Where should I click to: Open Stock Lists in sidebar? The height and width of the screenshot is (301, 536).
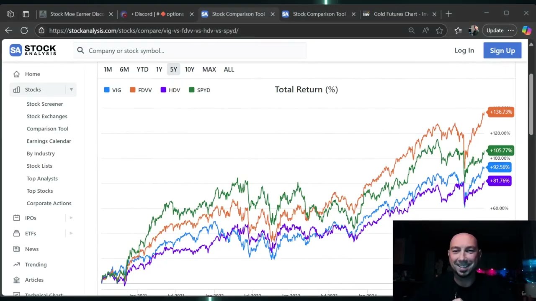click(x=39, y=166)
